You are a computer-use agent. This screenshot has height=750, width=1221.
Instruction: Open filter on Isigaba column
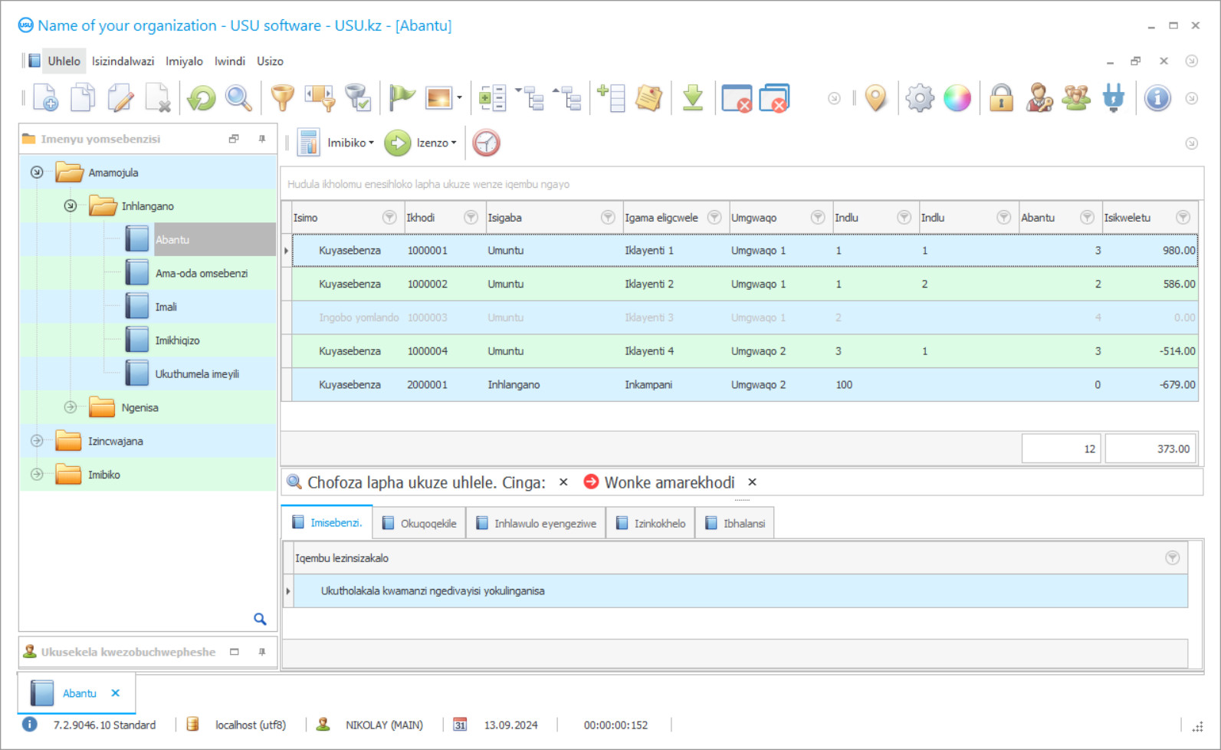(x=608, y=218)
